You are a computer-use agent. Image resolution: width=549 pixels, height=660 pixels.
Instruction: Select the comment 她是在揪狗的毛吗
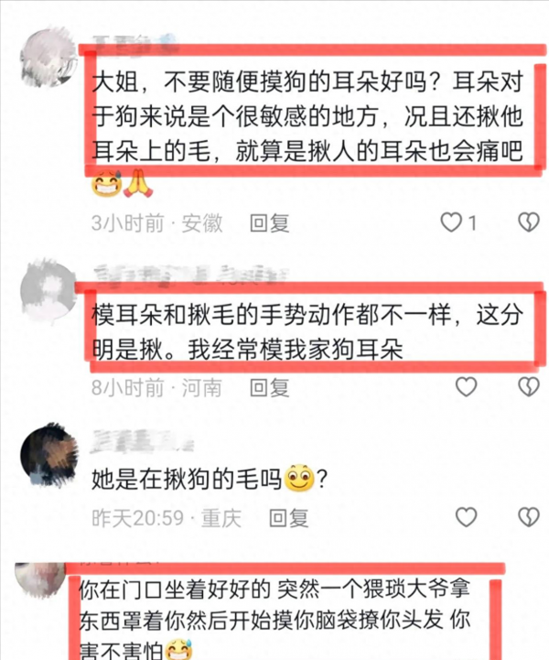pos(210,479)
